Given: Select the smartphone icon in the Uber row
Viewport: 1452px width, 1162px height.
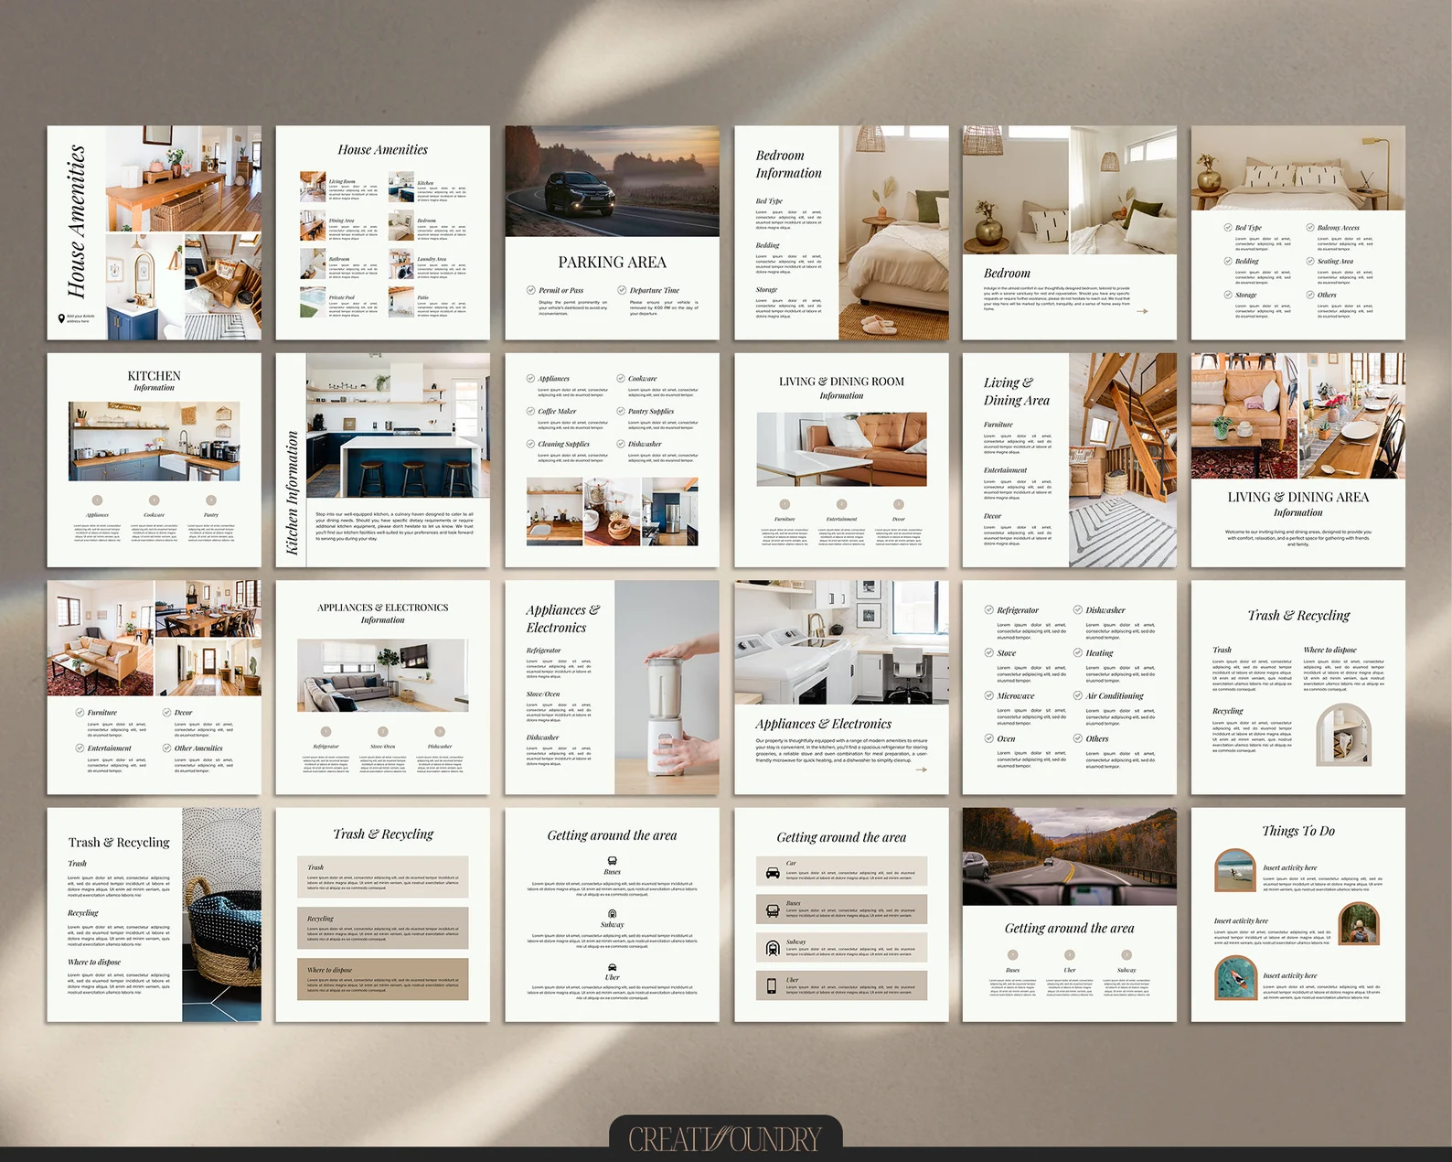Looking at the screenshot, I should coord(773,985).
